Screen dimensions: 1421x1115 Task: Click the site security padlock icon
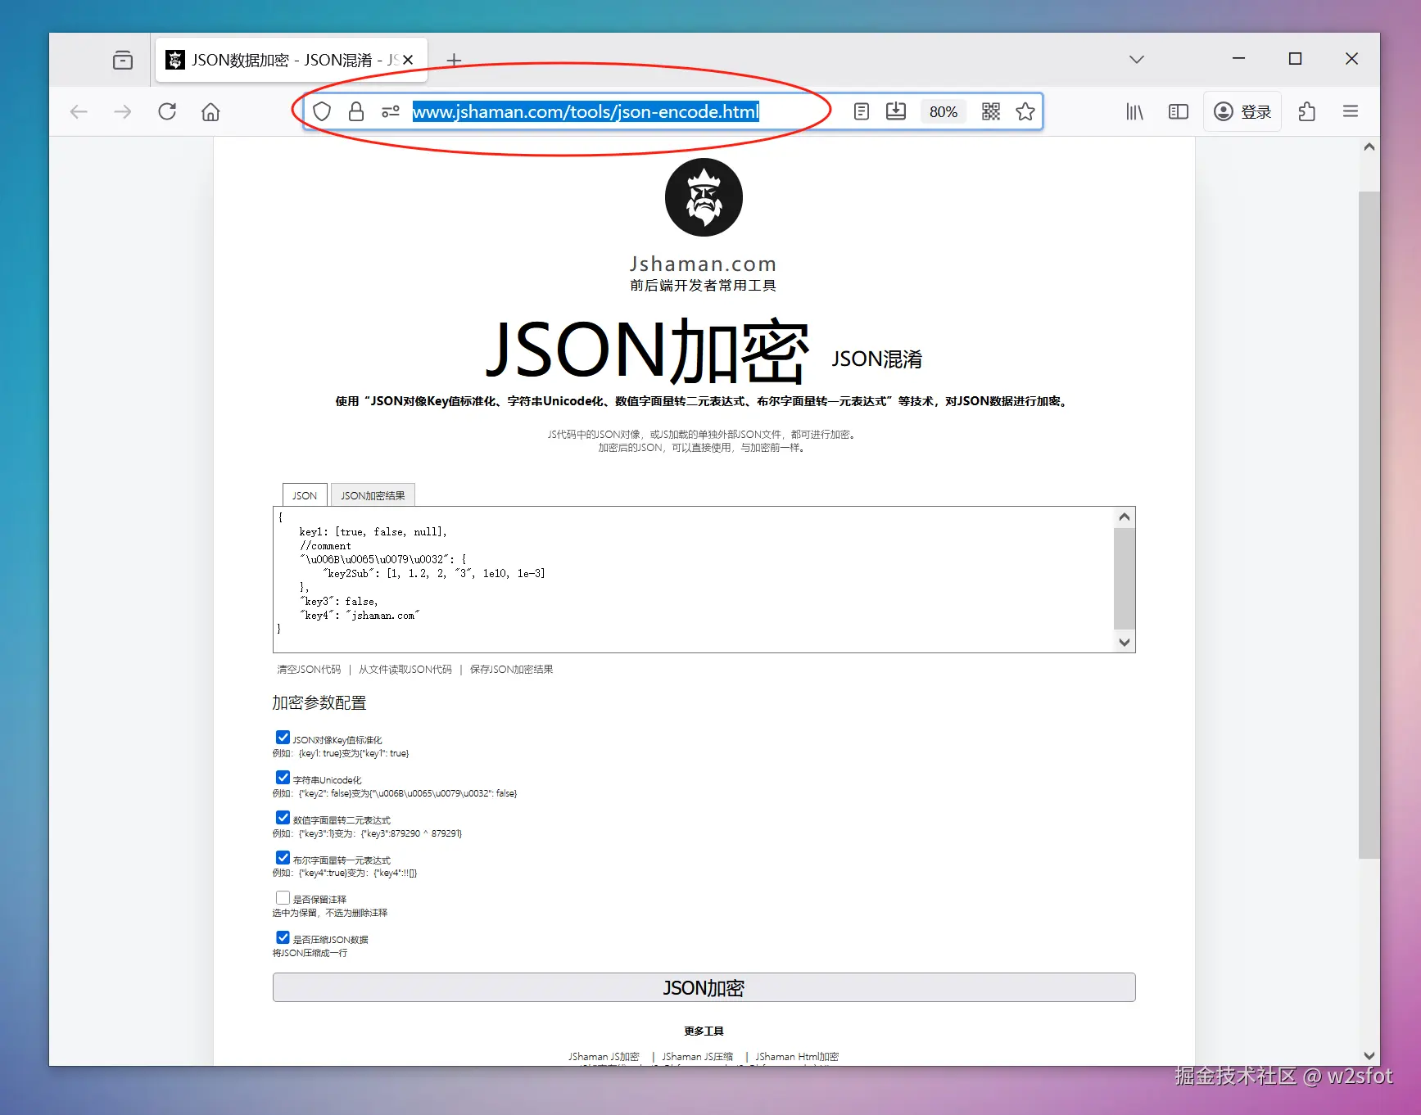(x=356, y=111)
